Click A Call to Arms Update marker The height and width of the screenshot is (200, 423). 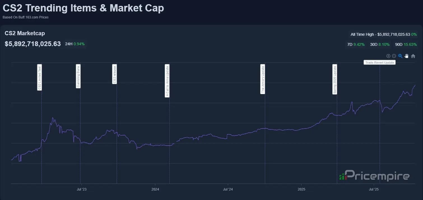[167, 81]
